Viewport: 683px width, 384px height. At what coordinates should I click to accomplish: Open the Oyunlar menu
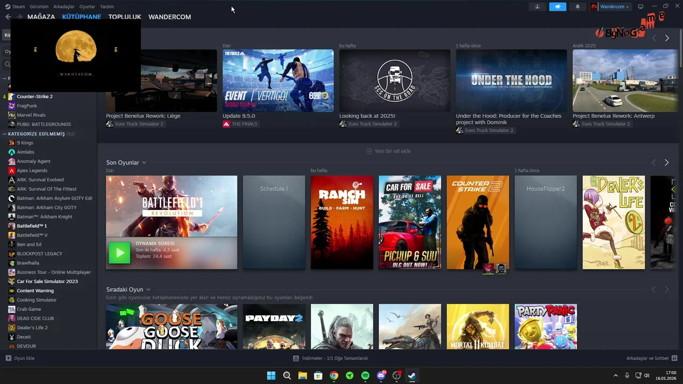[x=88, y=6]
